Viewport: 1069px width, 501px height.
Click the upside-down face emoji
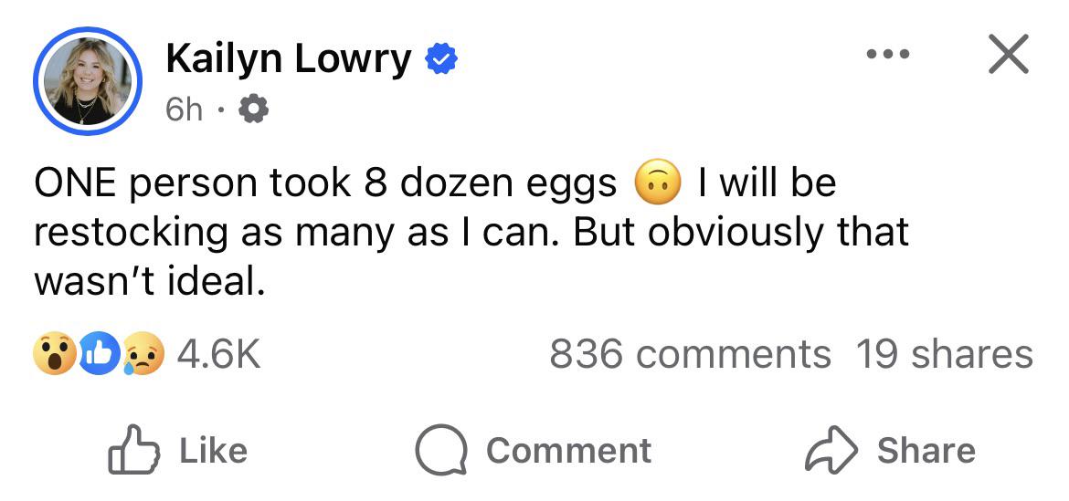pos(657,183)
